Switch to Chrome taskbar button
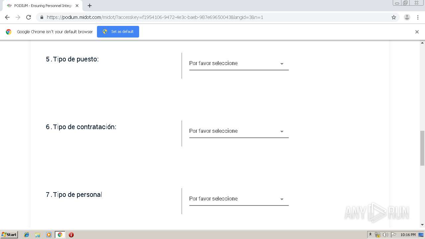This screenshot has width=425, height=239. [x=60, y=235]
